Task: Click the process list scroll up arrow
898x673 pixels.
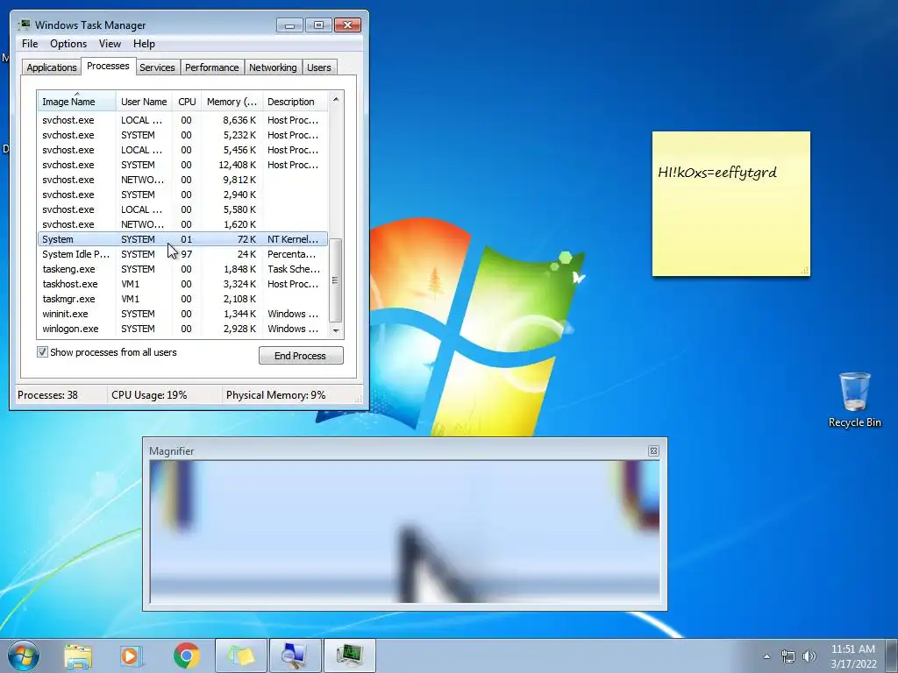Action: tap(336, 99)
